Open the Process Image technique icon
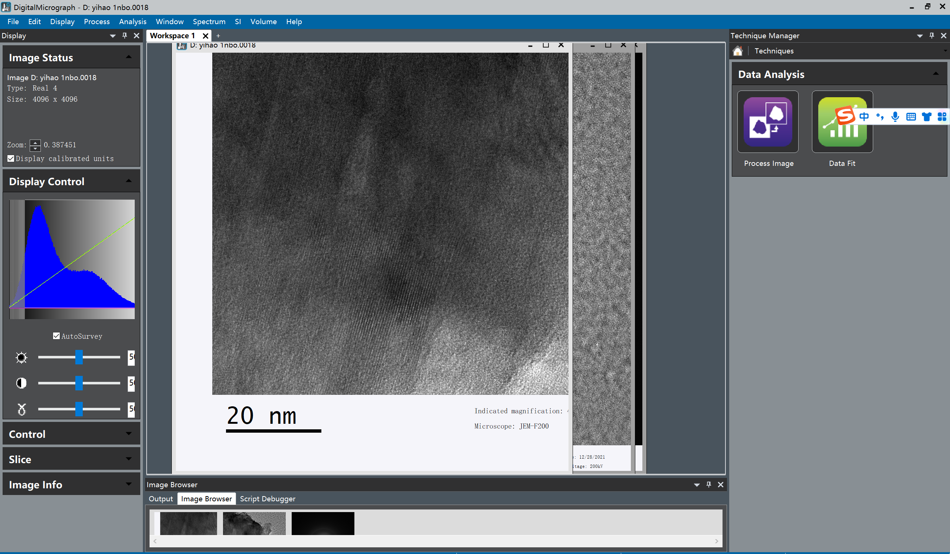950x554 pixels. pyautogui.click(x=767, y=122)
